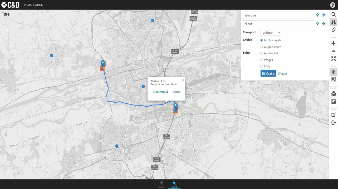Image resolution: width=338 pixels, height=189 pixels.
Task: Check the Péages avoid option
Action: click(x=262, y=60)
